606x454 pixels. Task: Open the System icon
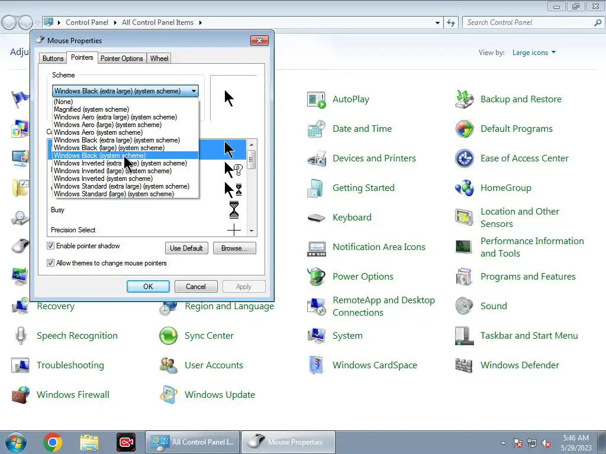316,336
